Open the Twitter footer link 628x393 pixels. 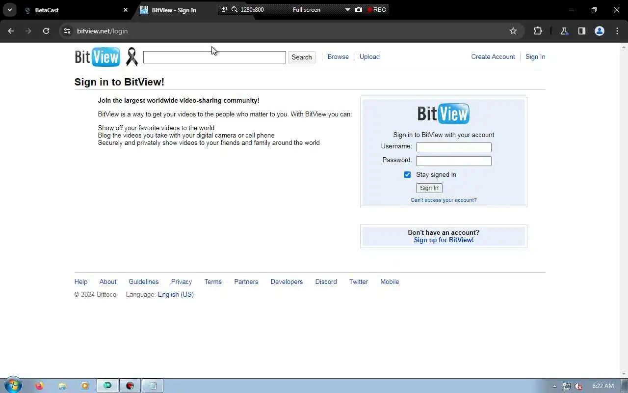coord(359,281)
